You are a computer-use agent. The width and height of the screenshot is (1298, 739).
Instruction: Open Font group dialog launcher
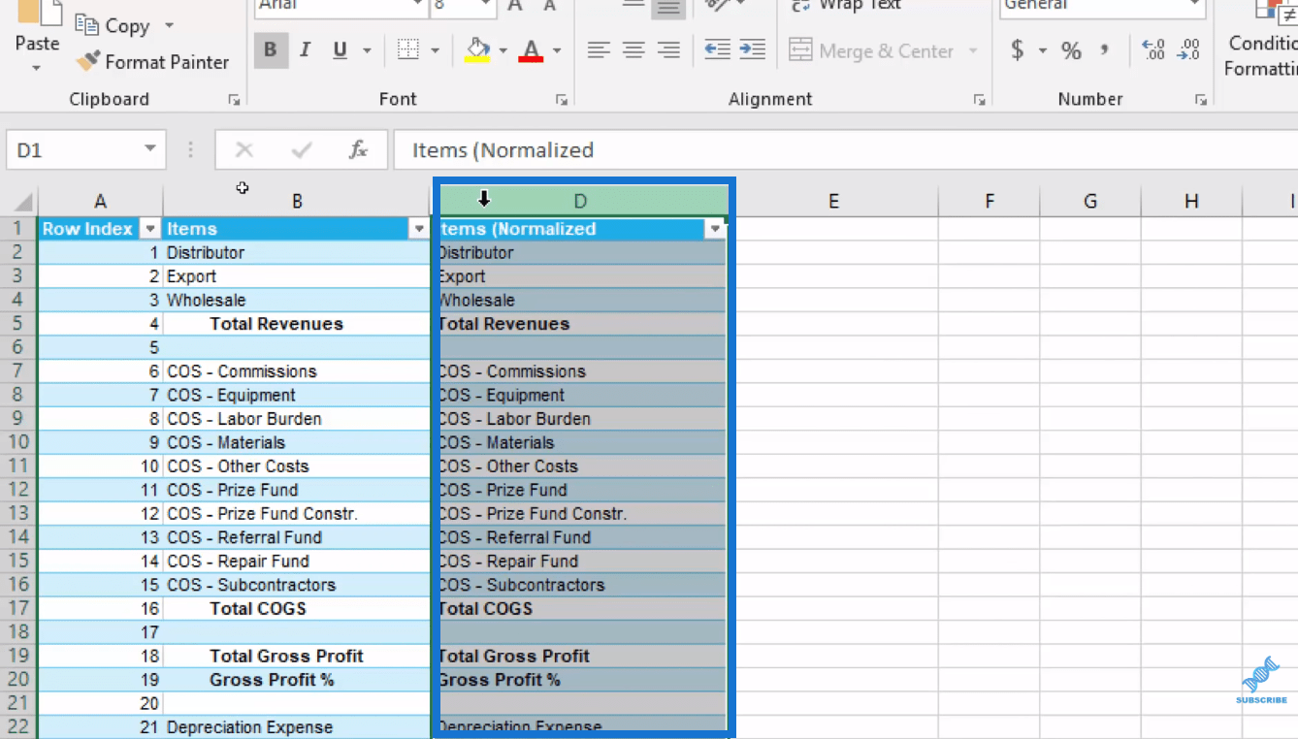coord(561,100)
